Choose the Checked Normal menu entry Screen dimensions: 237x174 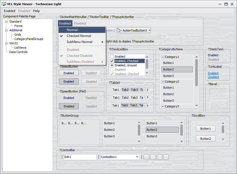click(x=82, y=36)
